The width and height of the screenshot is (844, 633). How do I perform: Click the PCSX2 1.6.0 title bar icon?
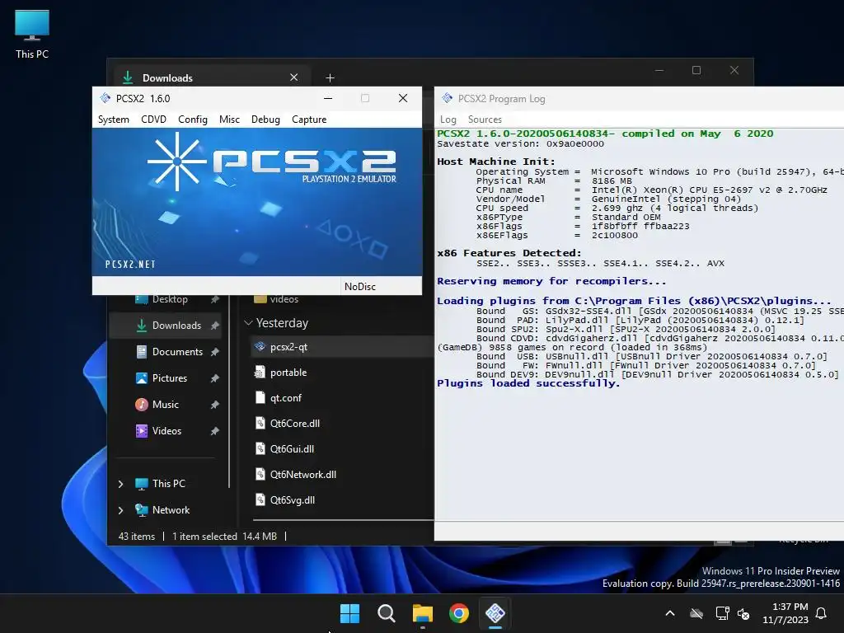pyautogui.click(x=105, y=99)
